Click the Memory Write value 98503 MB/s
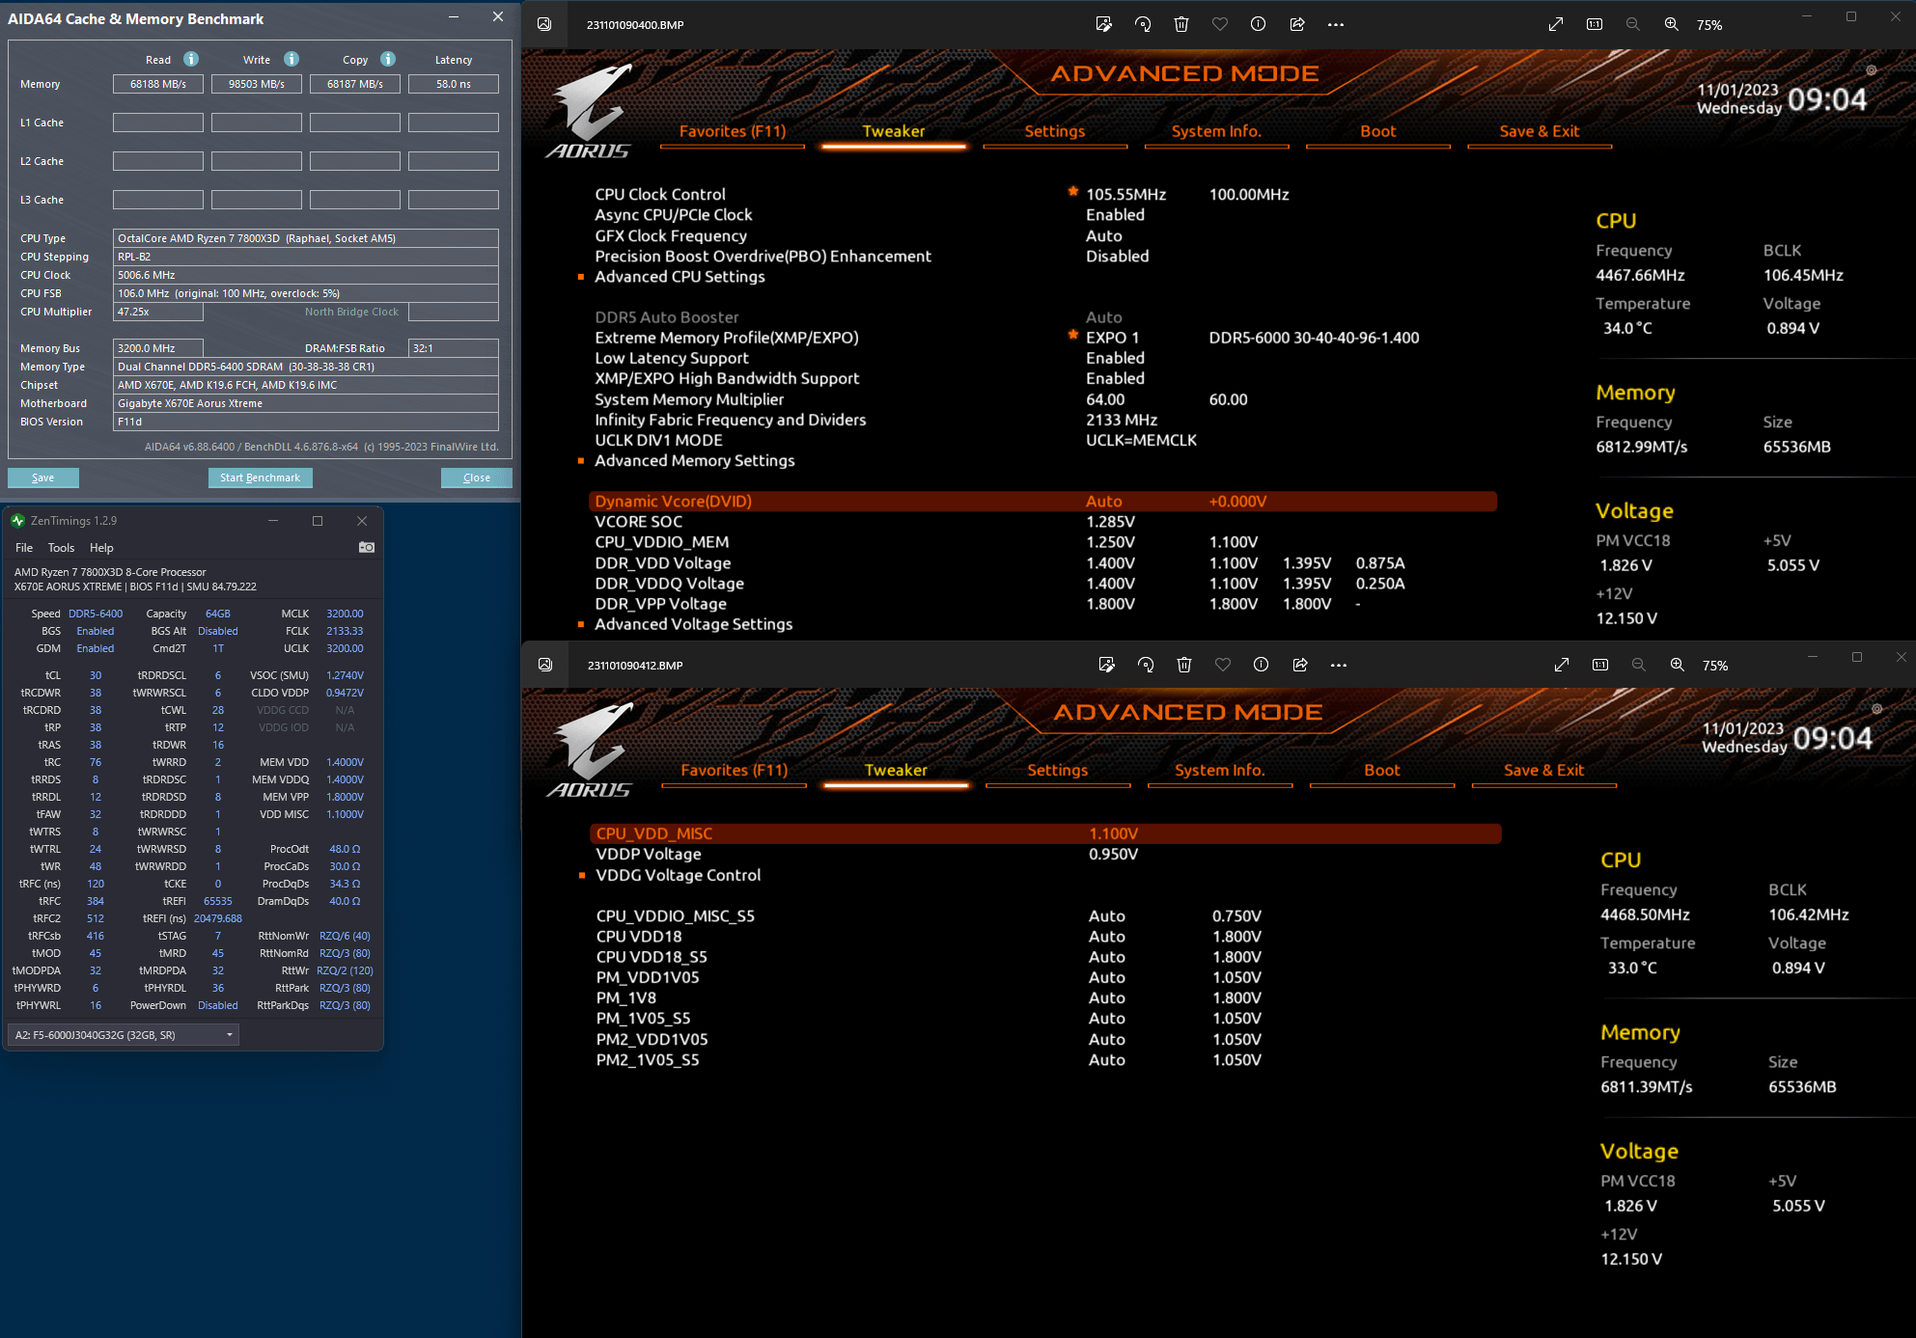The image size is (1916, 1338). 257,84
